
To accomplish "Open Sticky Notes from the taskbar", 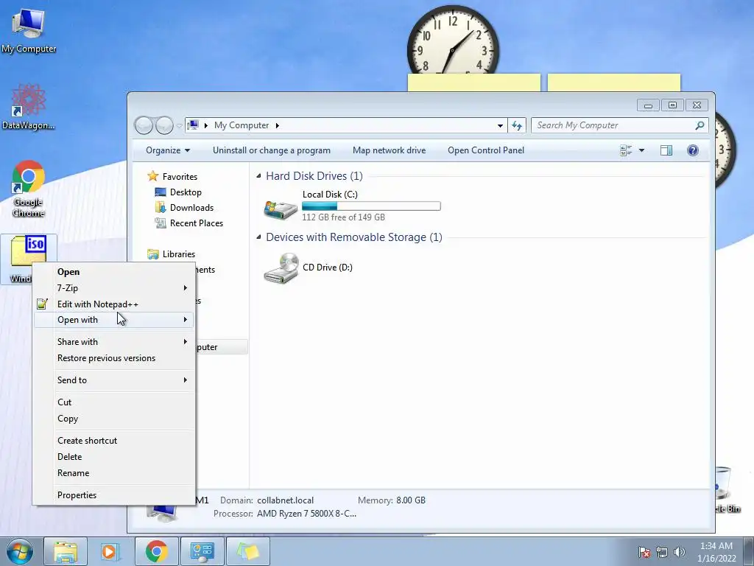I will tap(247, 551).
